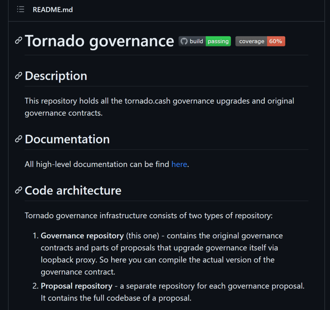Click the build passing badge
Screen dimensions: 330x310
point(205,41)
